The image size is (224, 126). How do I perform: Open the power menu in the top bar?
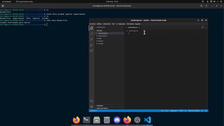[x=221, y=1]
